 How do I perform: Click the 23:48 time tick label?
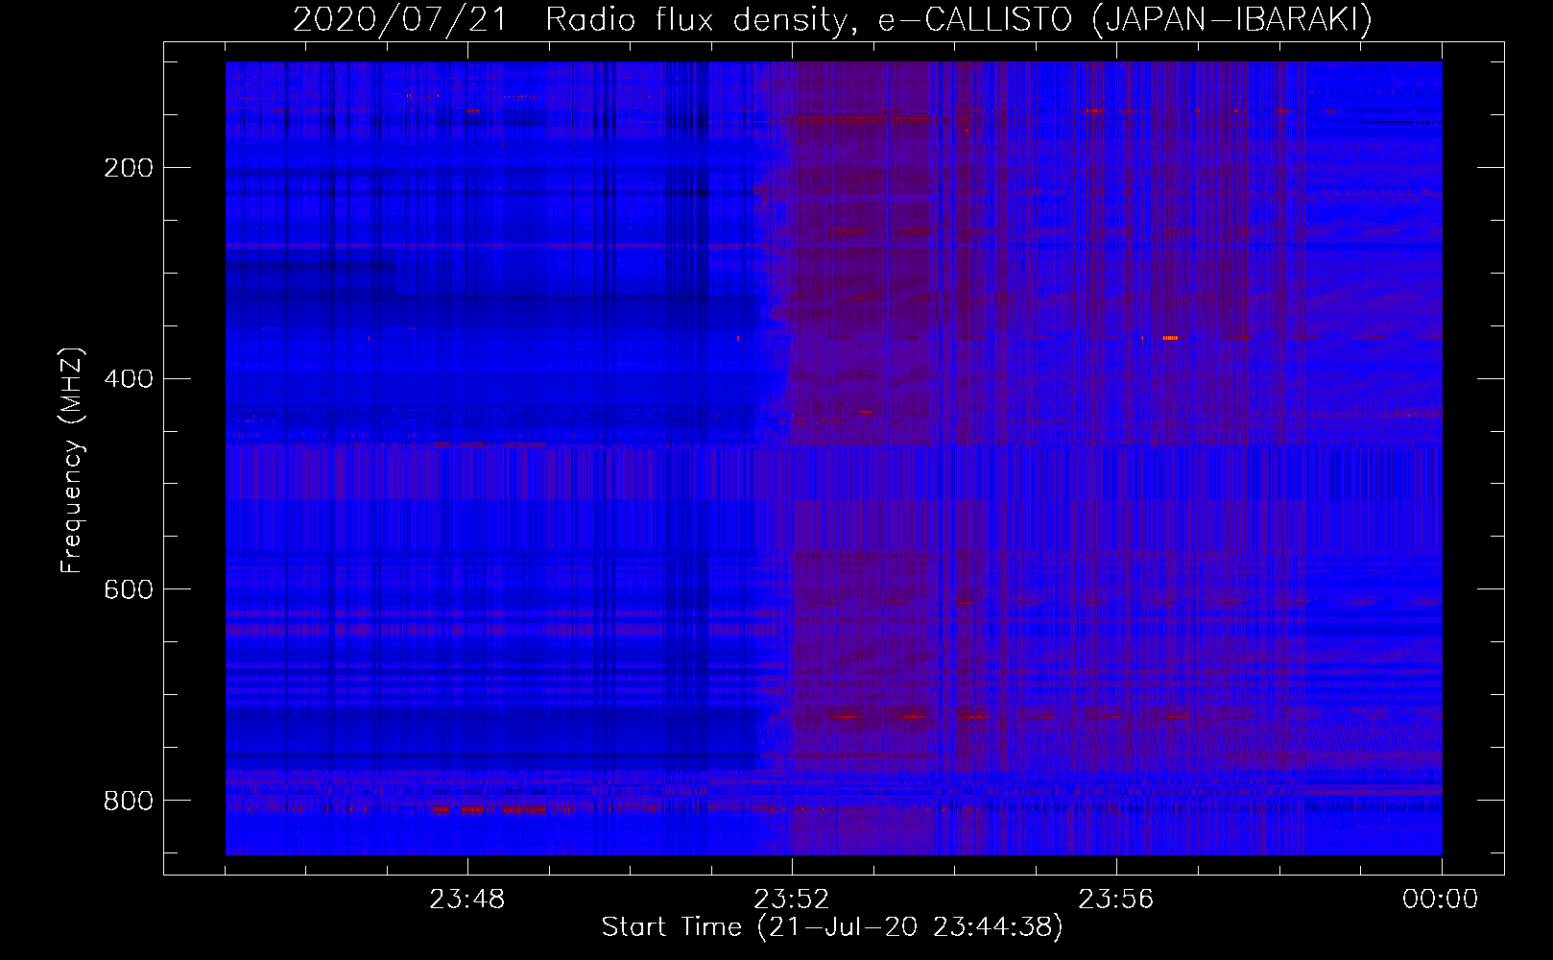click(466, 900)
